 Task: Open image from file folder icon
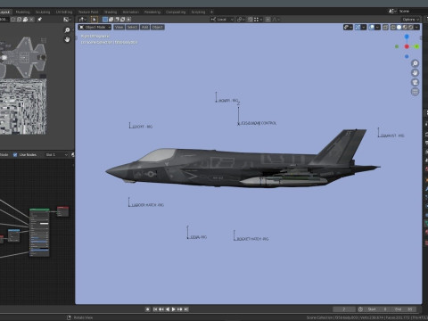[25, 20]
